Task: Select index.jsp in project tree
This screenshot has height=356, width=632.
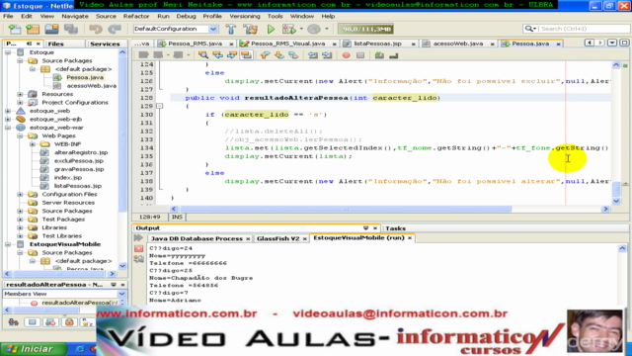Action: coord(68,178)
